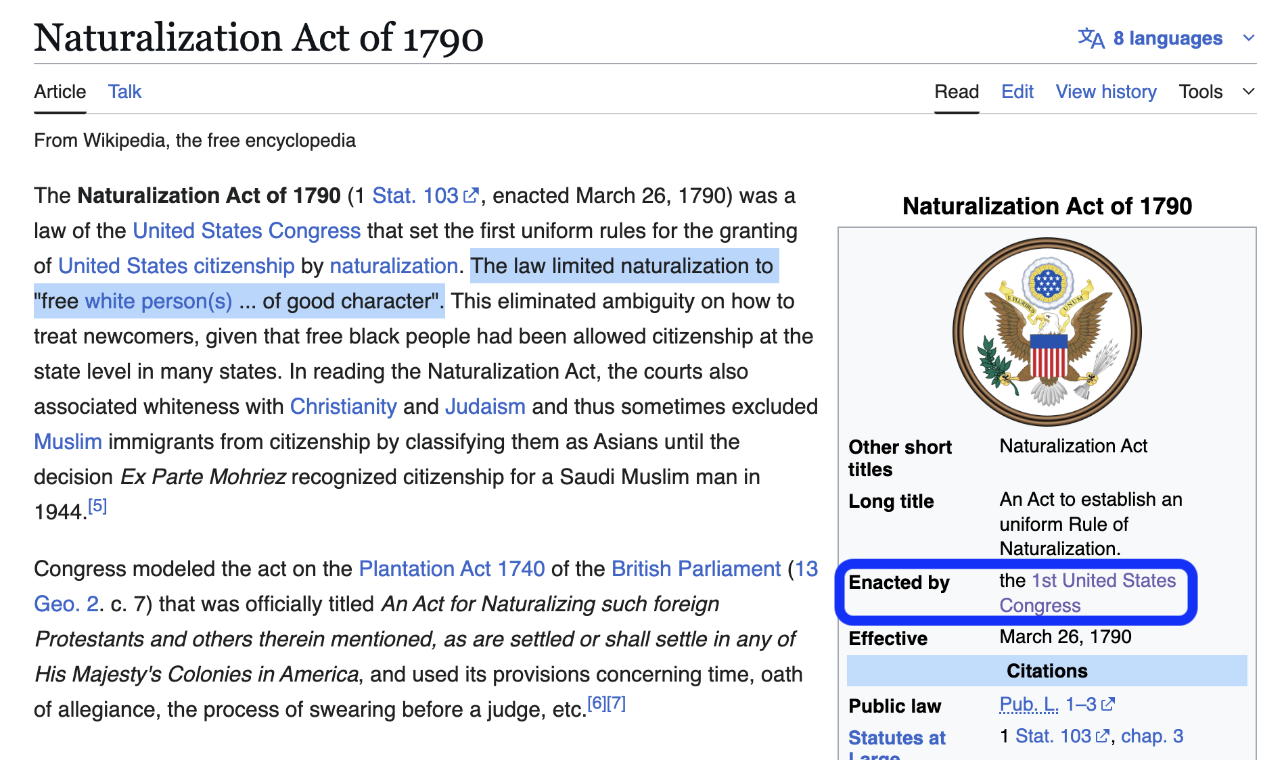The width and height of the screenshot is (1261, 760).
Task: Follow the United States Congress link
Action: click(x=246, y=231)
